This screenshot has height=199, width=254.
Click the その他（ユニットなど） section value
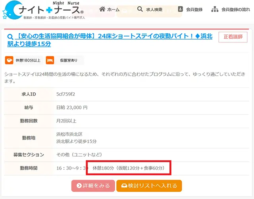(x=79, y=155)
